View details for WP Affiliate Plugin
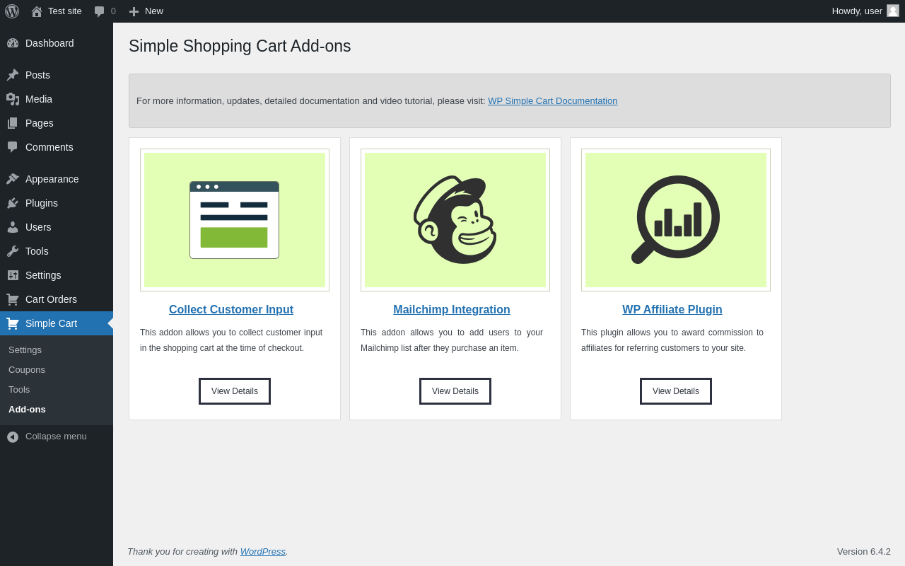905x566 pixels. point(676,391)
